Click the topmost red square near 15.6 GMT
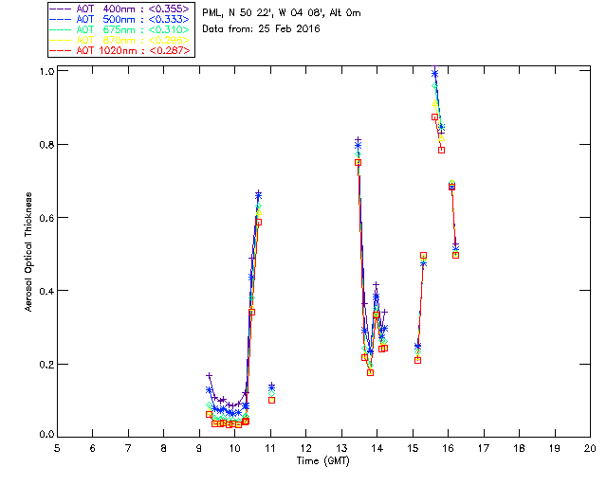This screenshot has height=485, width=607. click(434, 117)
